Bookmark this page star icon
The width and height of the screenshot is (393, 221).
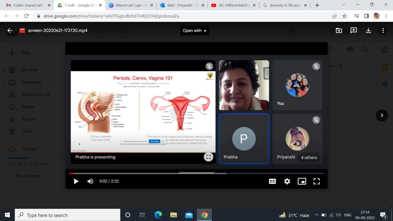[x=344, y=16]
